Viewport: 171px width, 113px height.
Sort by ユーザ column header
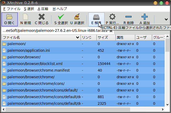(x=144, y=37)
